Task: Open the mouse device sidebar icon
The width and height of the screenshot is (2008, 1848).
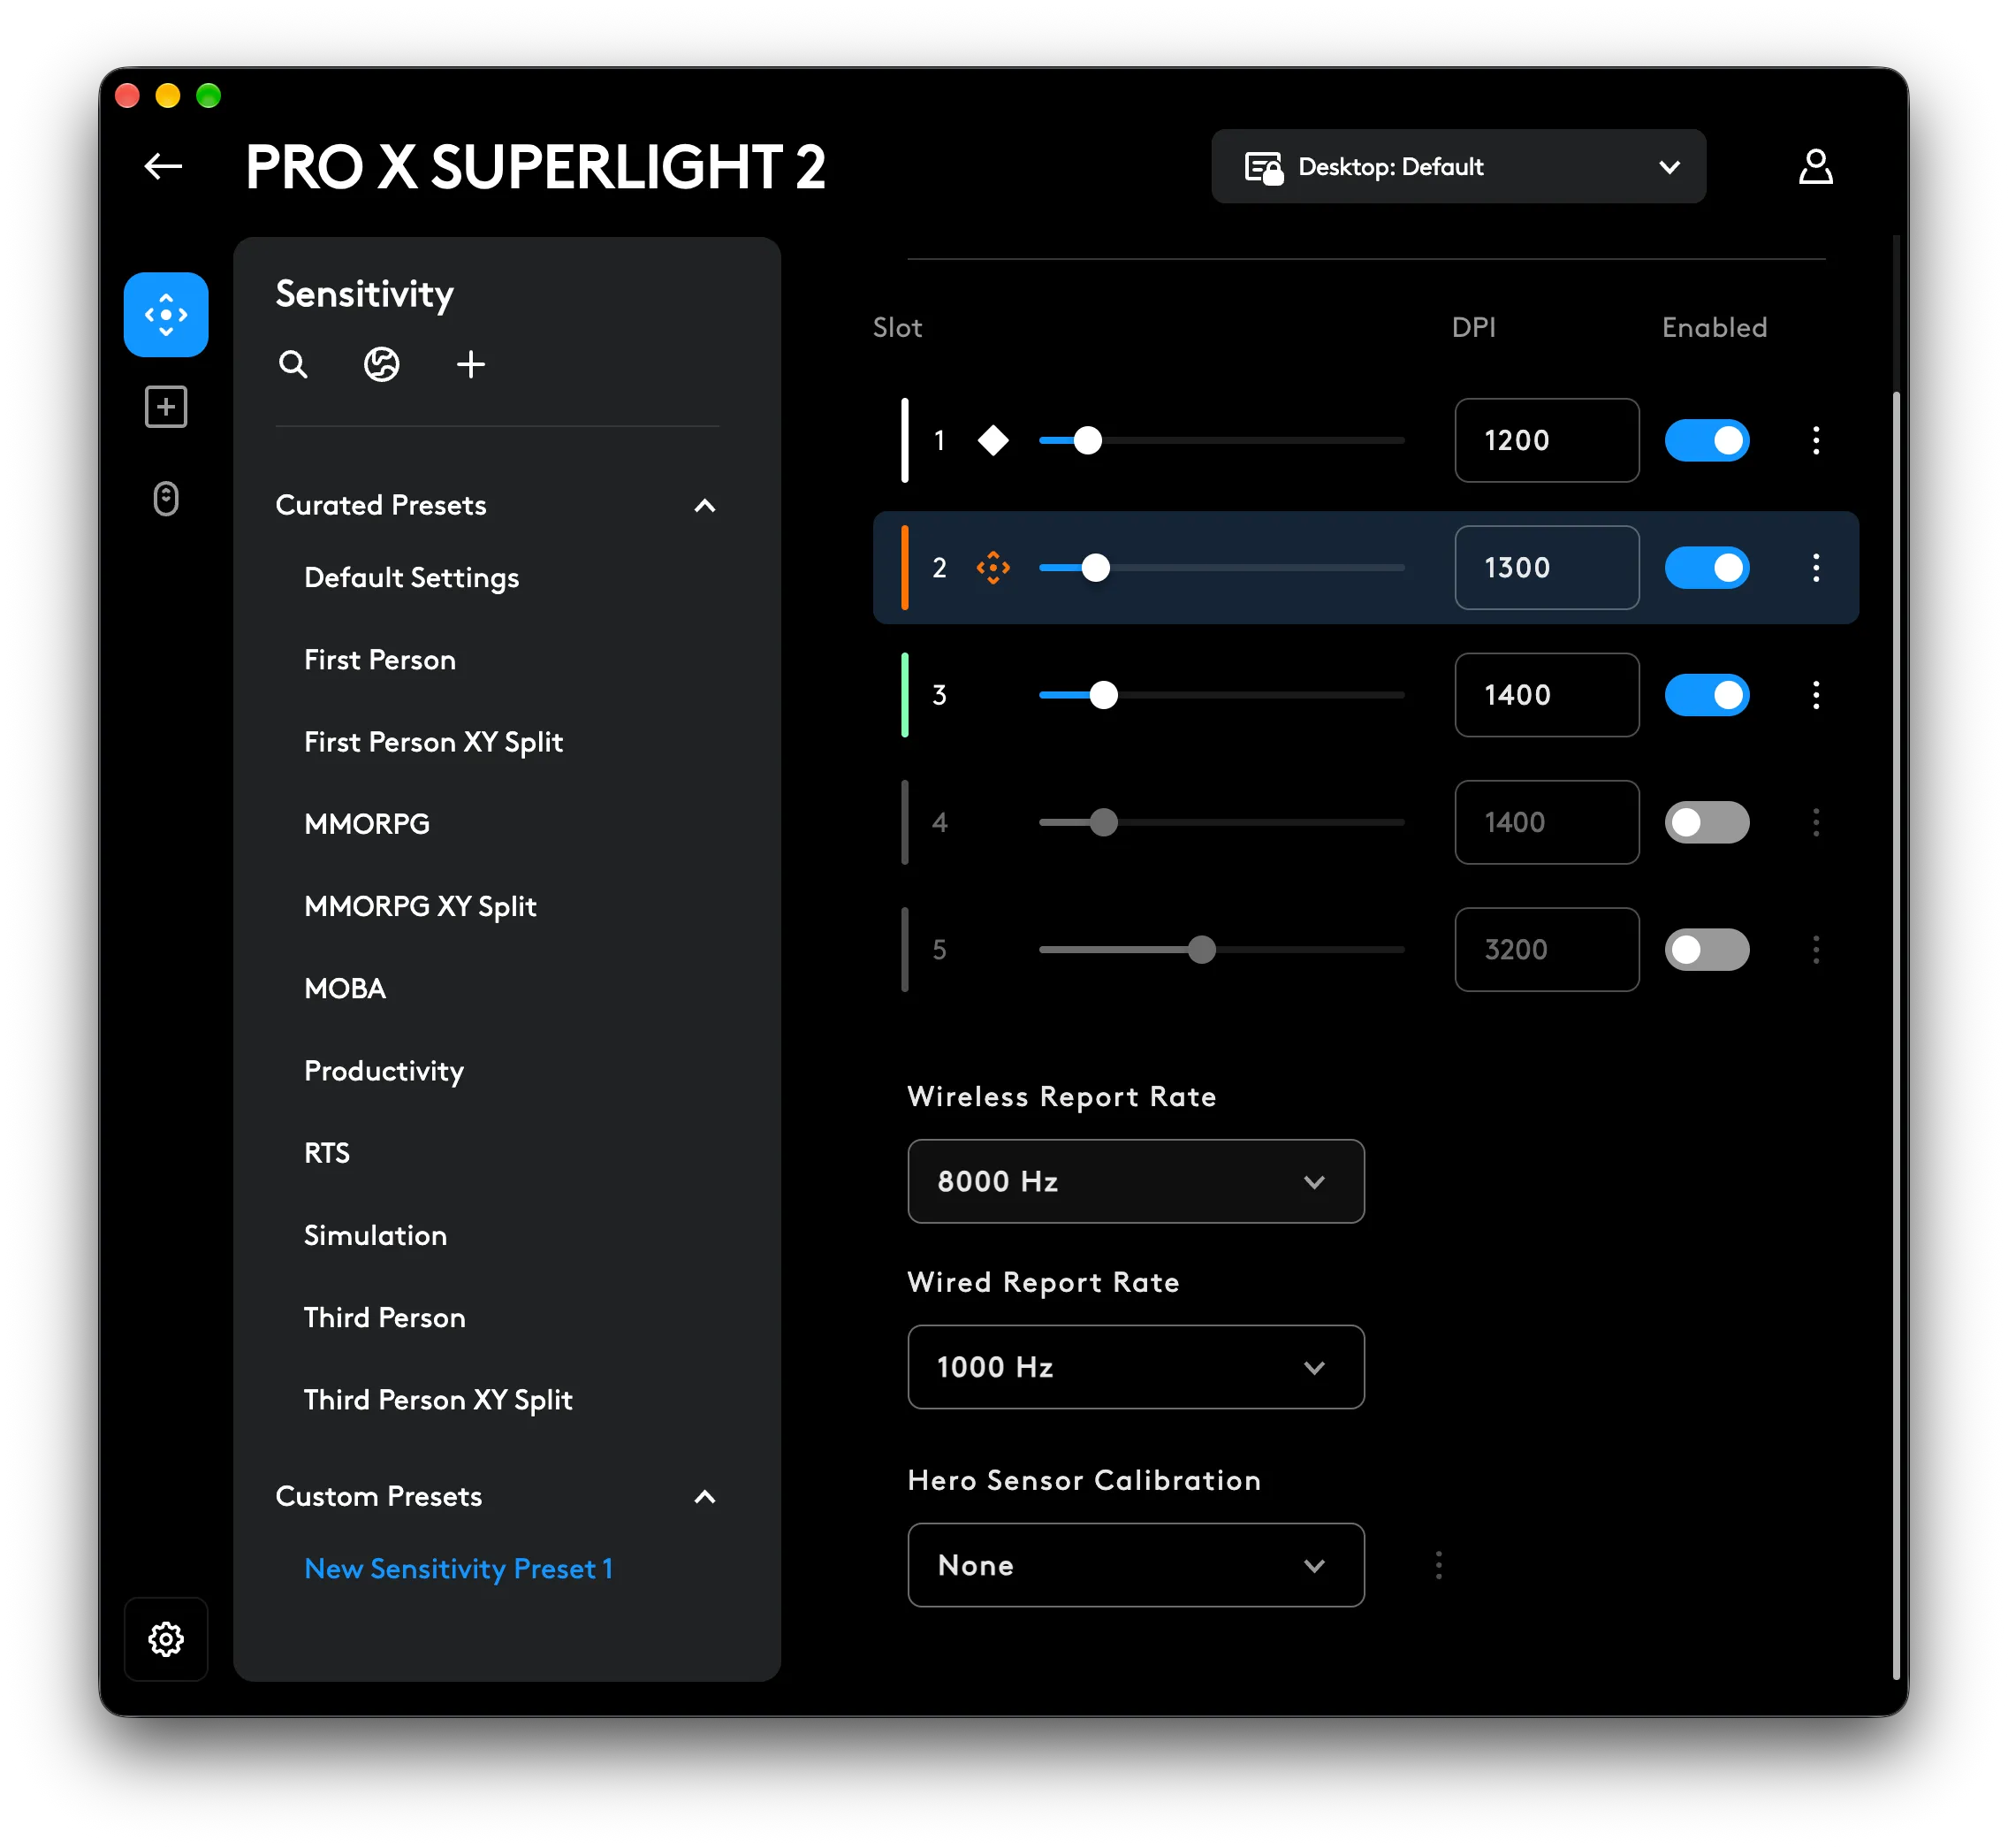Action: tap(166, 498)
